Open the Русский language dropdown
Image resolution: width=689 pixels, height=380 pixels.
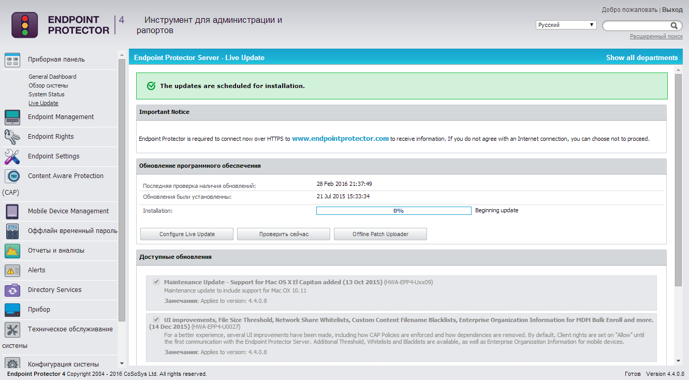pyautogui.click(x=566, y=25)
